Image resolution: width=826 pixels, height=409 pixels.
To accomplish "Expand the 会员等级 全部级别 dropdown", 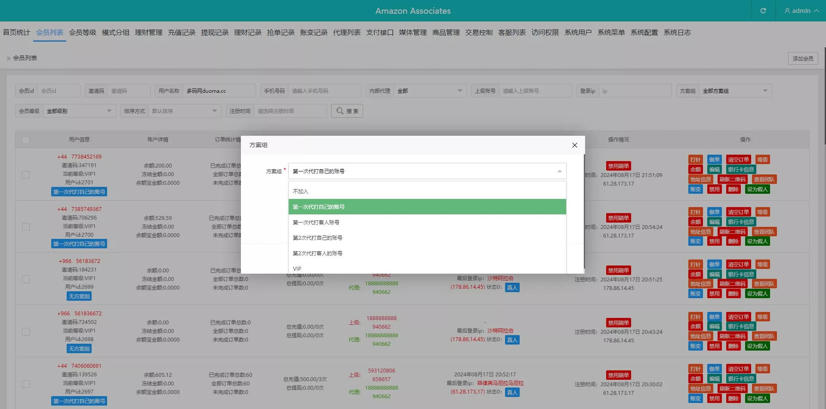I will click(109, 111).
